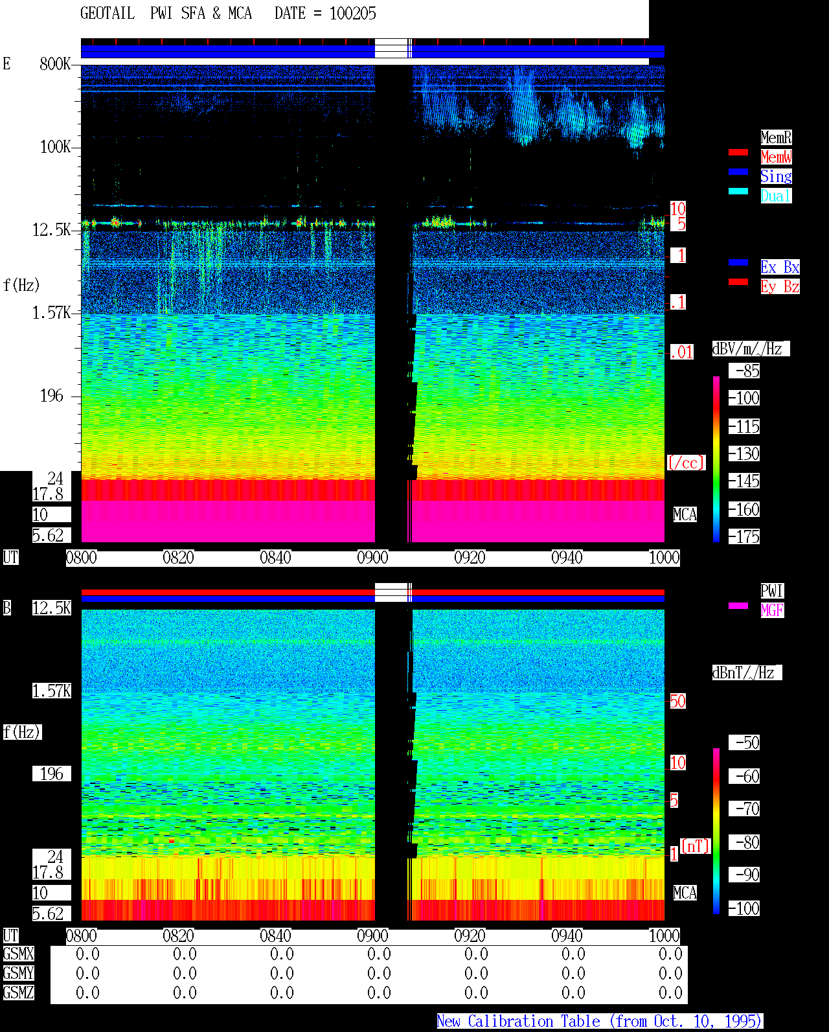The image size is (829, 1032).
Task: Click the "MemW" legend label
Action: 776,157
